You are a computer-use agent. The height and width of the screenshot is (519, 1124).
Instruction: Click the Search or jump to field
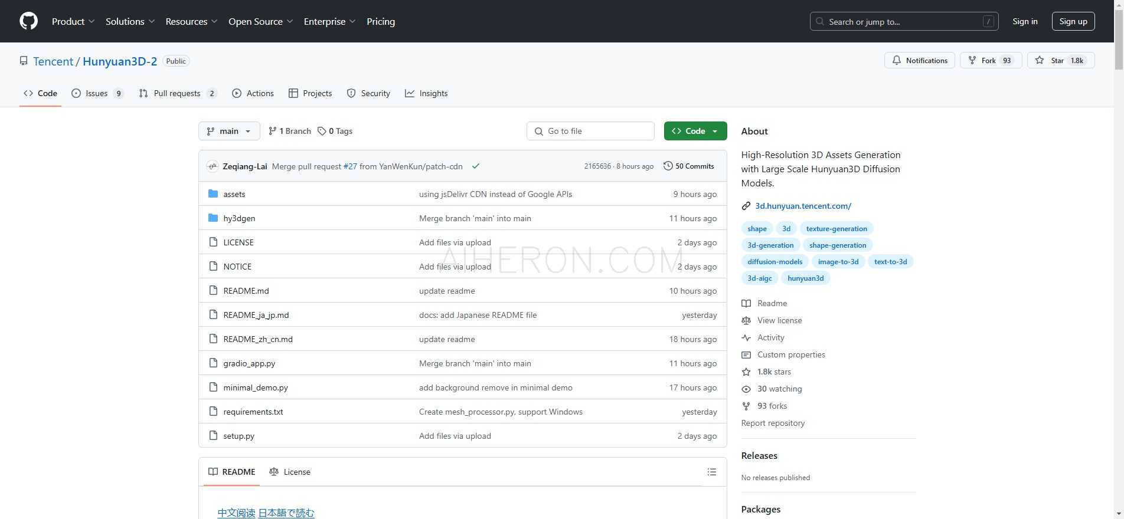pos(904,21)
